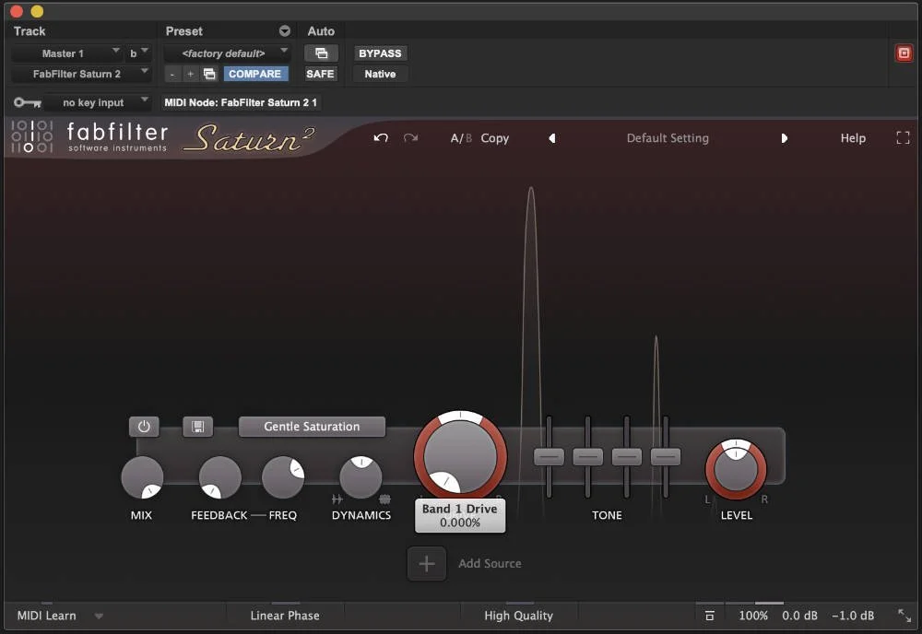Open the Help menu
Viewport: 922px width, 634px height.
click(853, 138)
